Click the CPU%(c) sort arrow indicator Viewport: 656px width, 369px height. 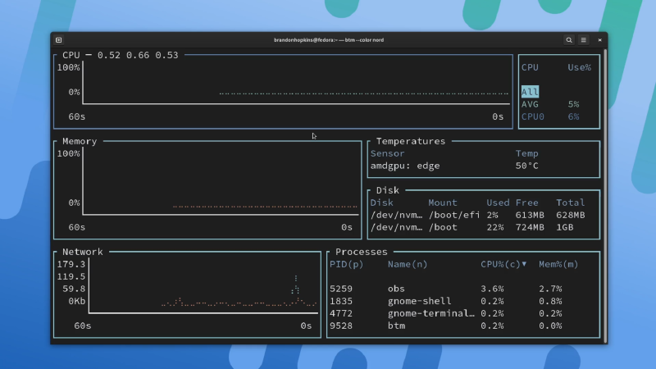[x=524, y=264]
